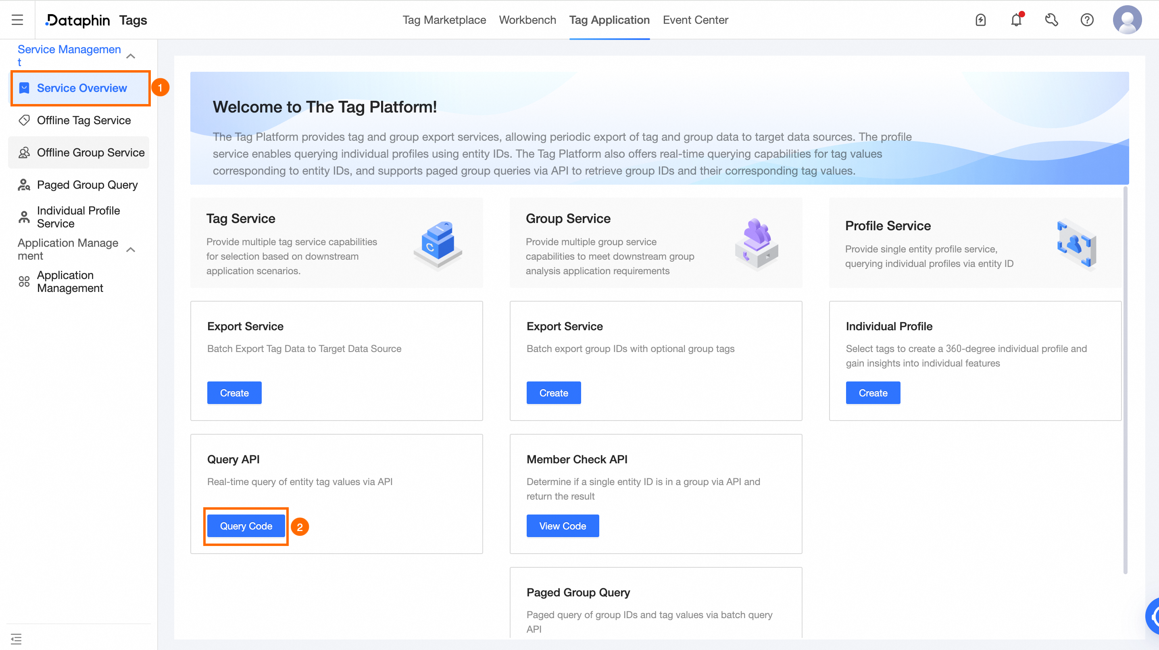Viewport: 1159px width, 650px height.
Task: Open the wrench tools icon
Action: click(1051, 20)
